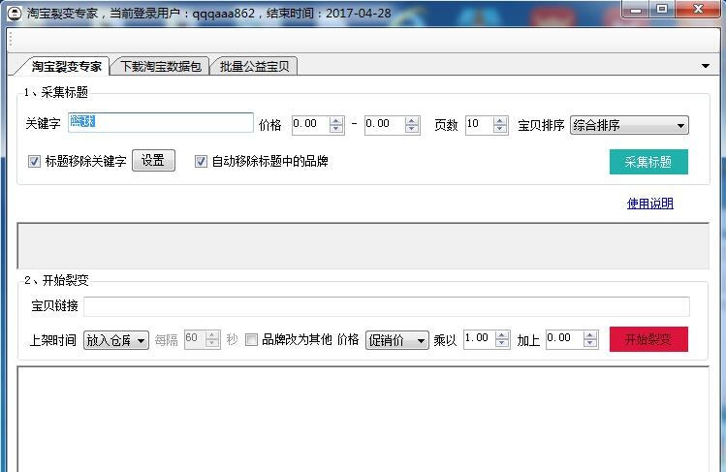Click the toolbar grip handle at left
726x472 pixels.
click(x=11, y=41)
